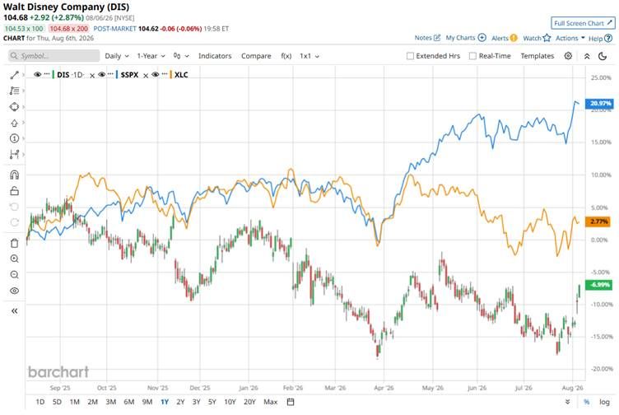Expand bottom options with double chevron down

567,402
